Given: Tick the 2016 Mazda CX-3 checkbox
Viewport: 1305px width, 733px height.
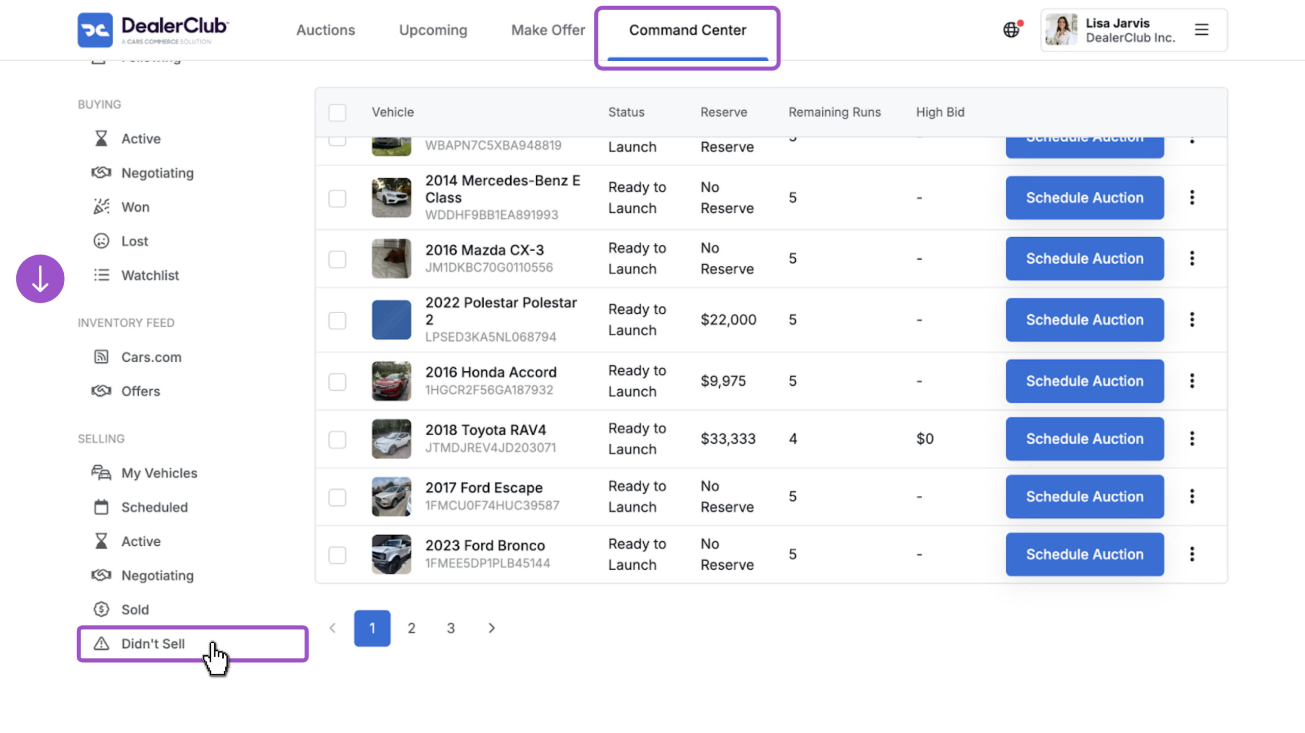Looking at the screenshot, I should 337,259.
